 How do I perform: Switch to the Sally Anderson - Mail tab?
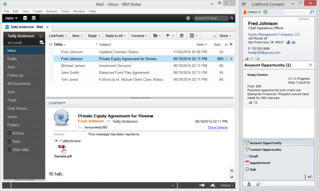(27, 27)
